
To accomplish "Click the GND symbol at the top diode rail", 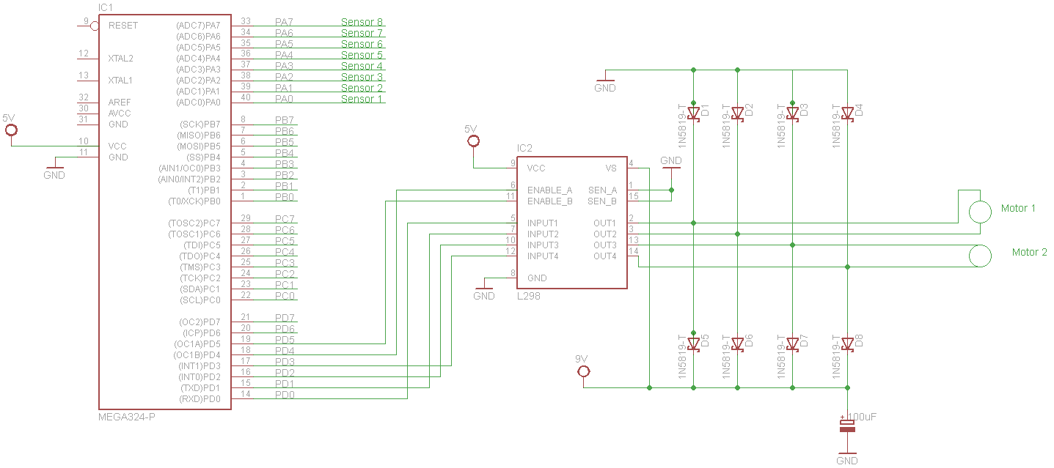I will pos(605,82).
